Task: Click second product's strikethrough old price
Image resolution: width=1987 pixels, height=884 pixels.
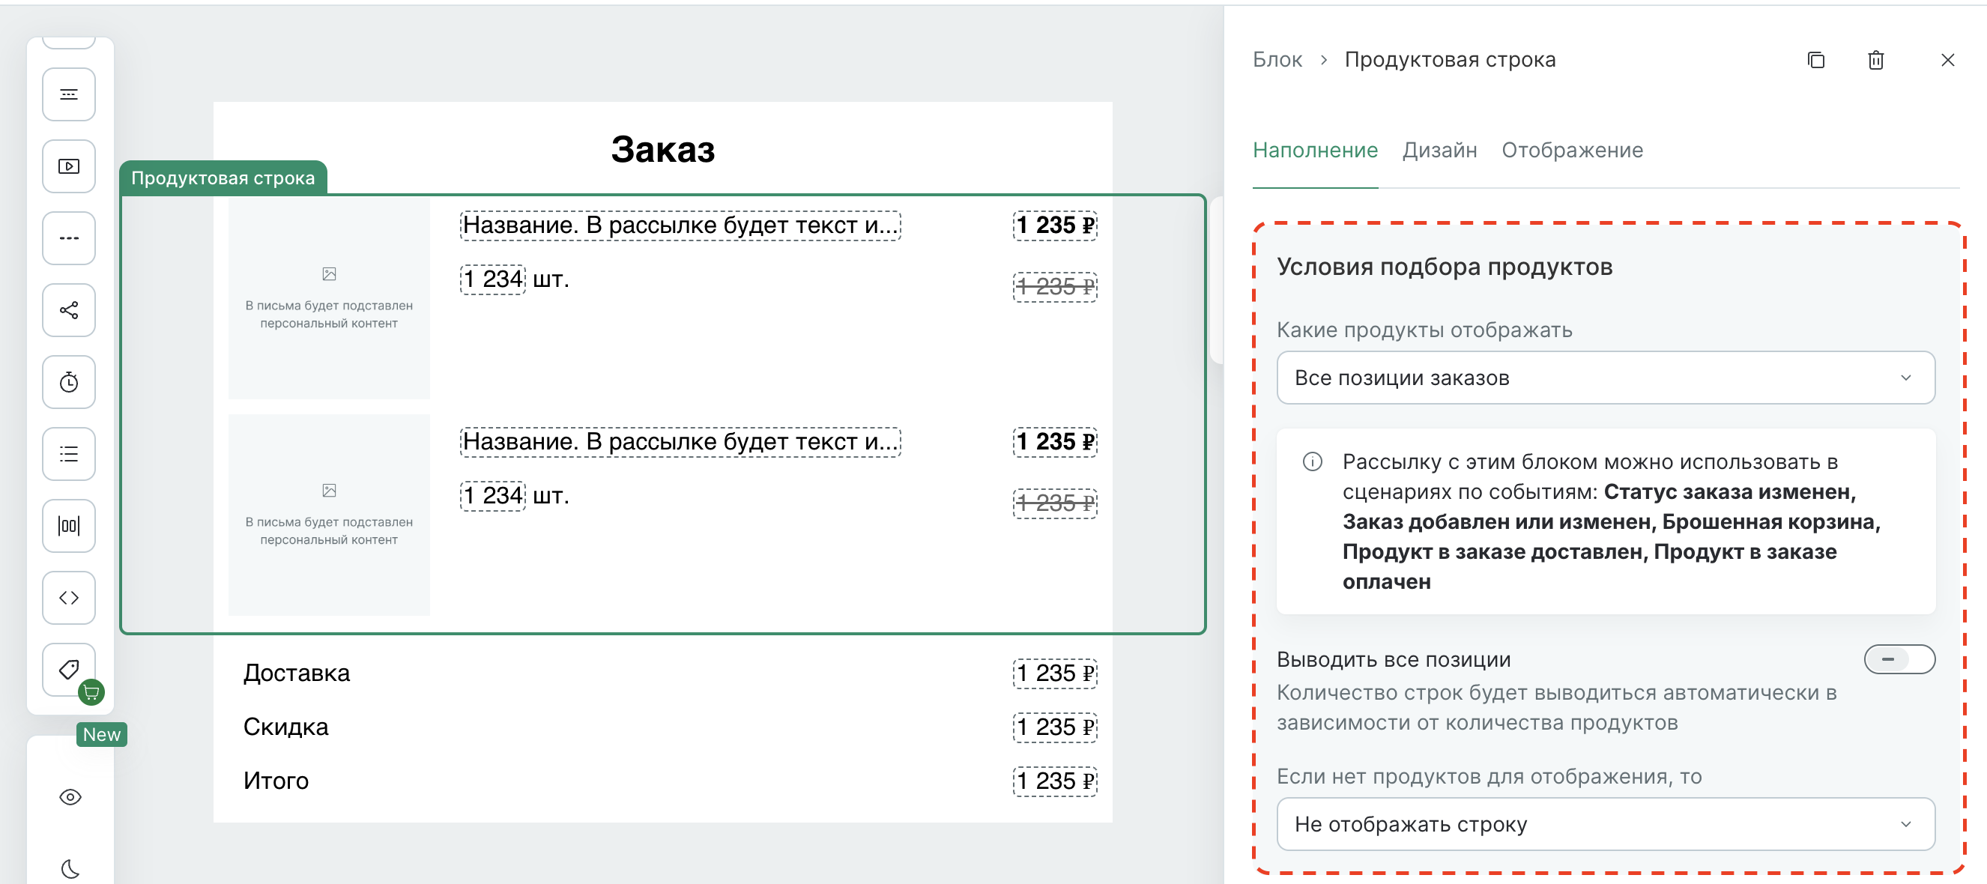Action: (1054, 503)
